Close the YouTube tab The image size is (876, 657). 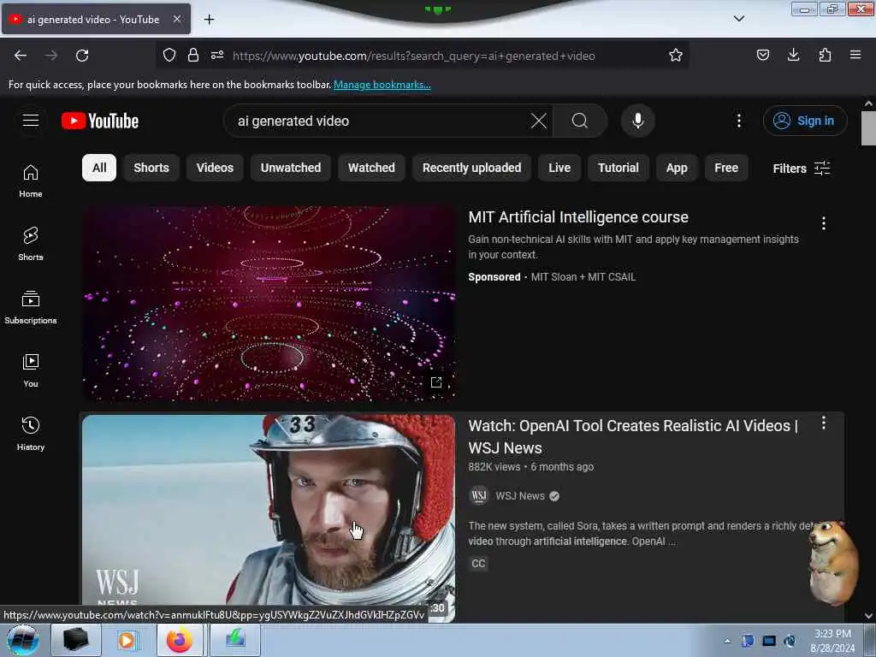(x=176, y=19)
